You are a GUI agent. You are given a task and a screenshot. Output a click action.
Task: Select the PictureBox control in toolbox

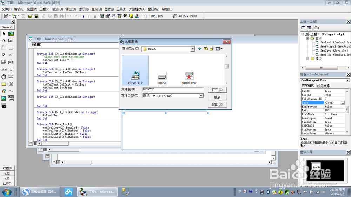(11, 34)
